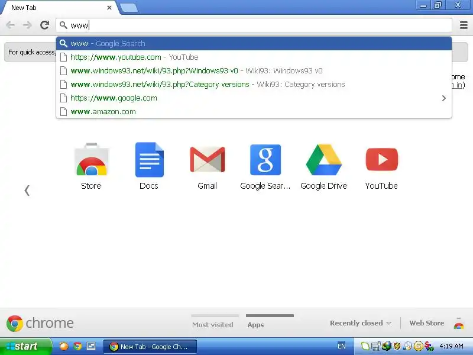This screenshot has width=473, height=355.
Task: Go back with the Back arrow
Action: pyautogui.click(x=10, y=25)
